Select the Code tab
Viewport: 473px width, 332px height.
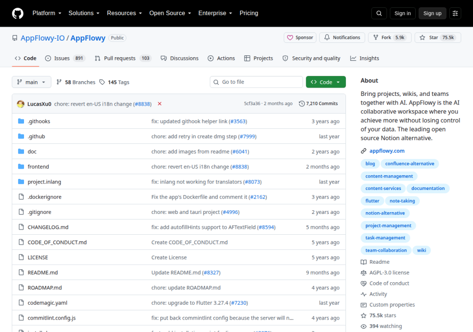tap(26, 59)
